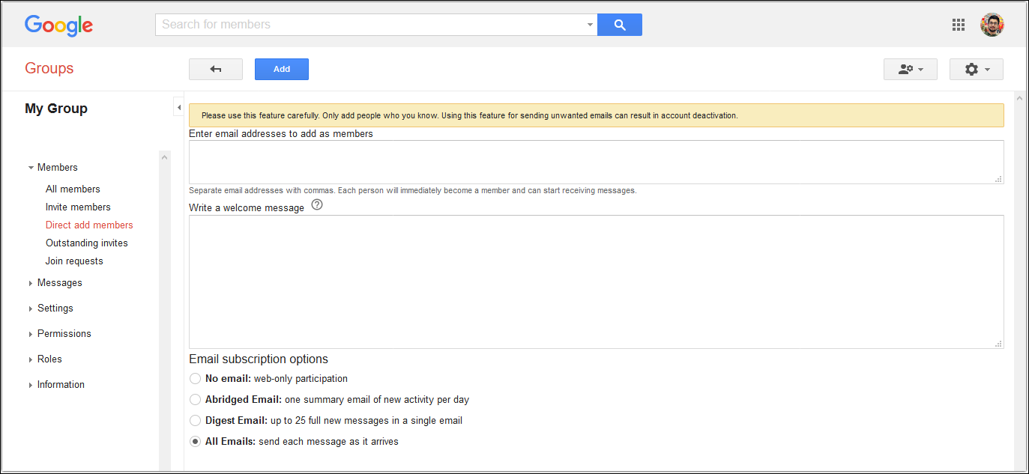The height and width of the screenshot is (474, 1029).
Task: Collapse the sidebar with the left arrow
Action: pos(178,106)
